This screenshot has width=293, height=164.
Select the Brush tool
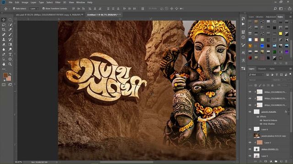coord(10,35)
